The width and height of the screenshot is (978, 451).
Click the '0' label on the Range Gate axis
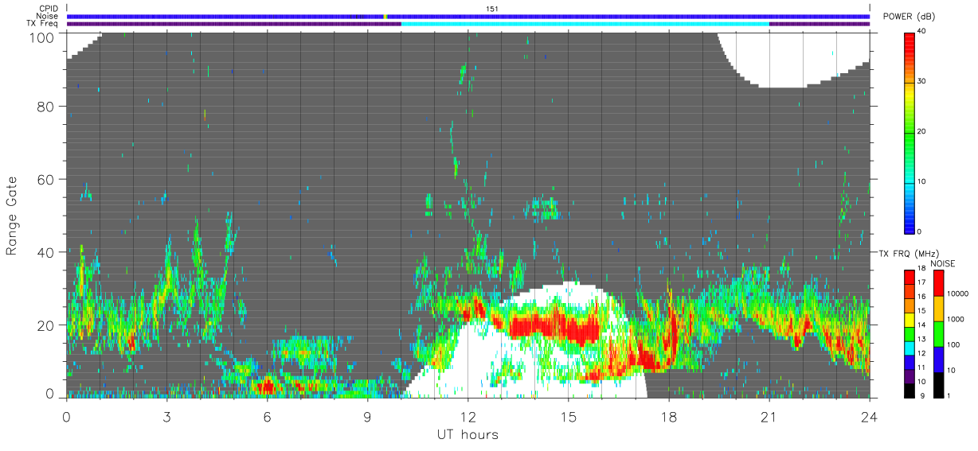coord(51,394)
